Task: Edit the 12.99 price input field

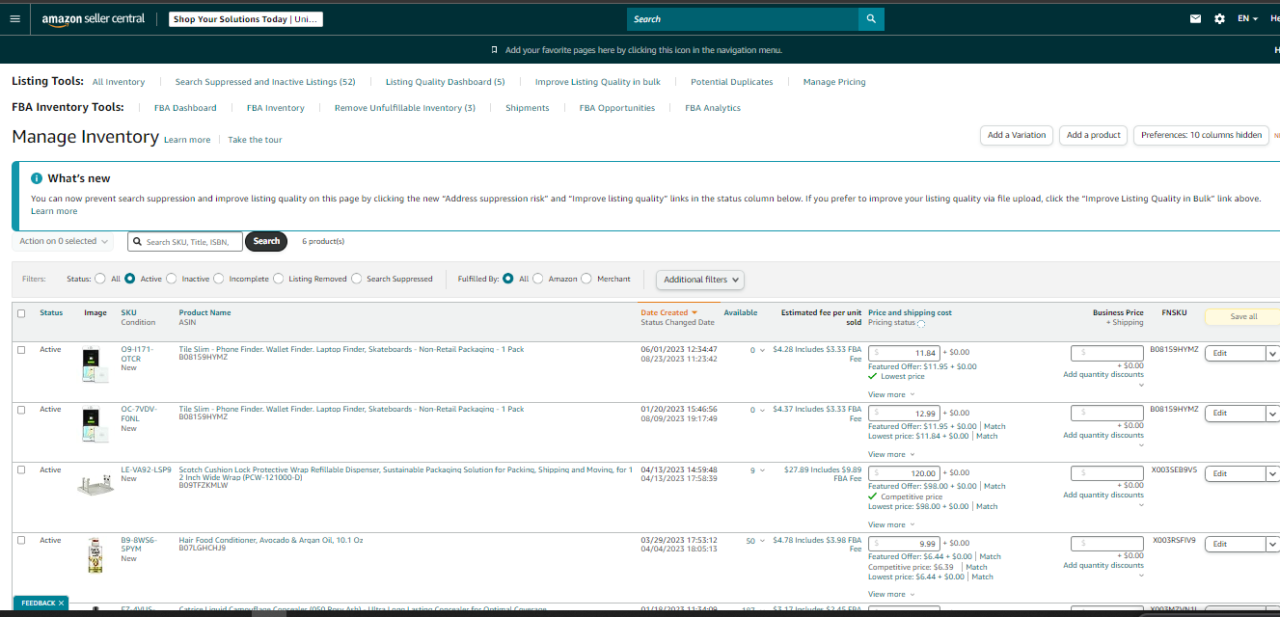Action: pyautogui.click(x=904, y=414)
